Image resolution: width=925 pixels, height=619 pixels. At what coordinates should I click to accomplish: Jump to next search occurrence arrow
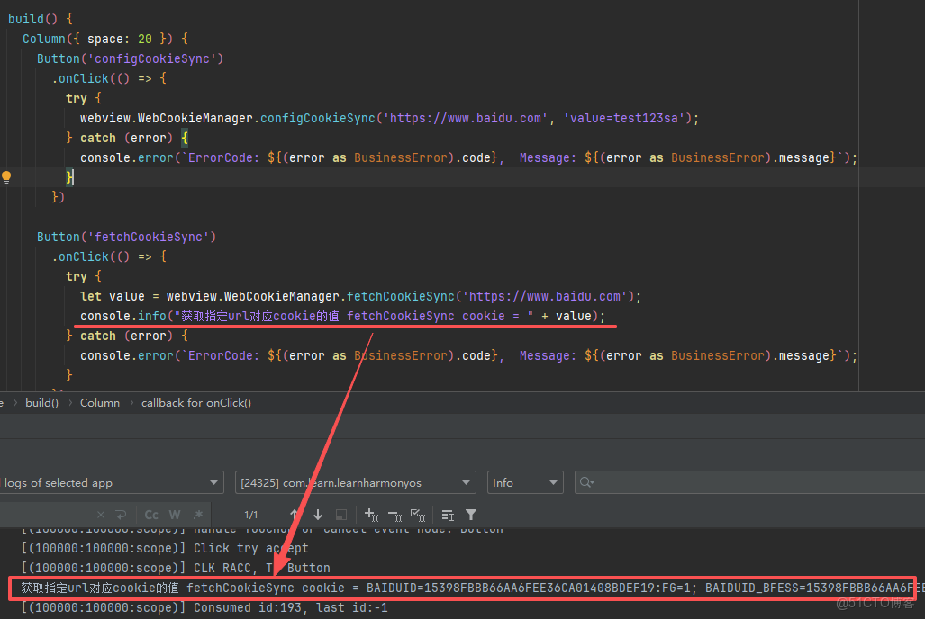(318, 515)
